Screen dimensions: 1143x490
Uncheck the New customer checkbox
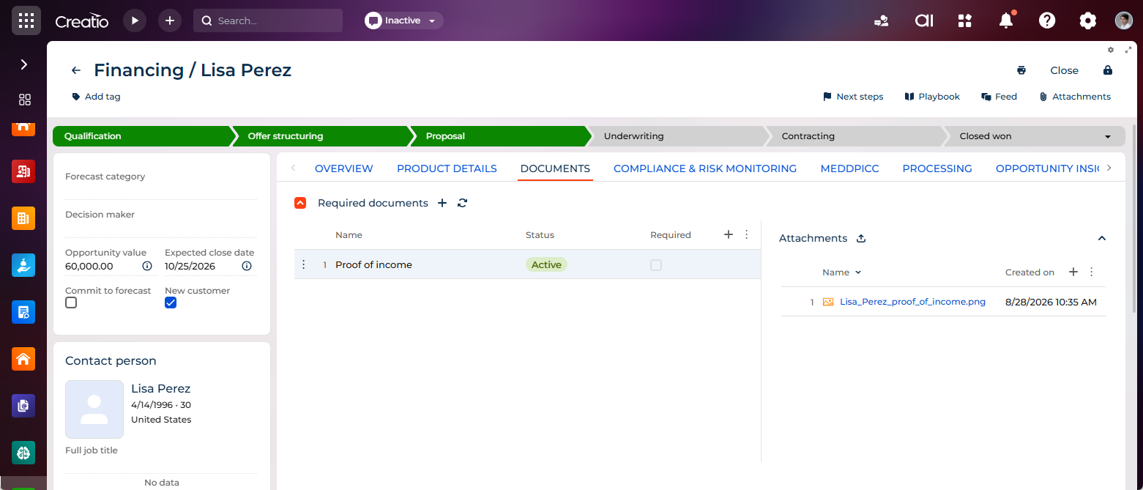pos(171,302)
